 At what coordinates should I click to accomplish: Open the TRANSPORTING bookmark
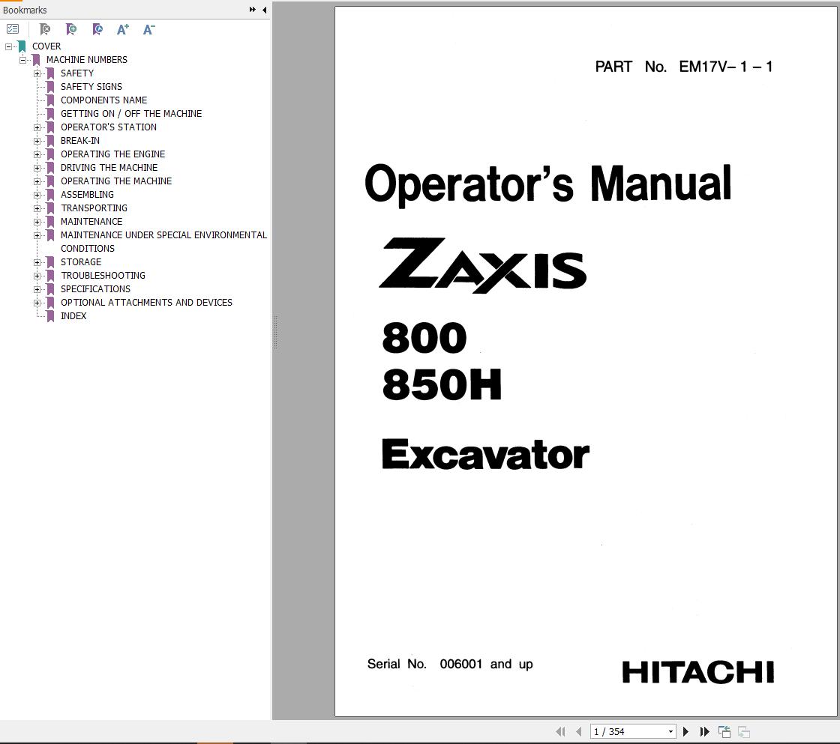(94, 208)
